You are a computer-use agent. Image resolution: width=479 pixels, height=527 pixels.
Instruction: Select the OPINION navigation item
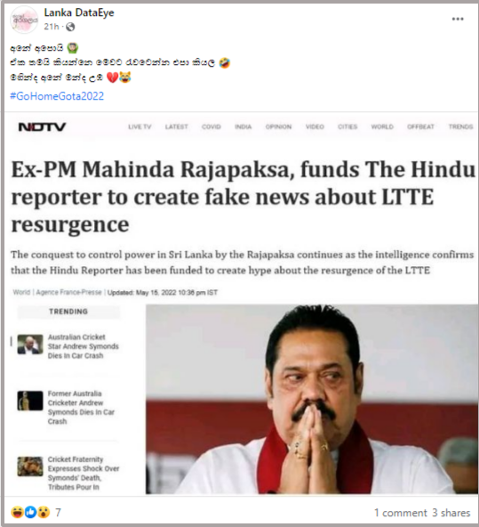coord(278,126)
